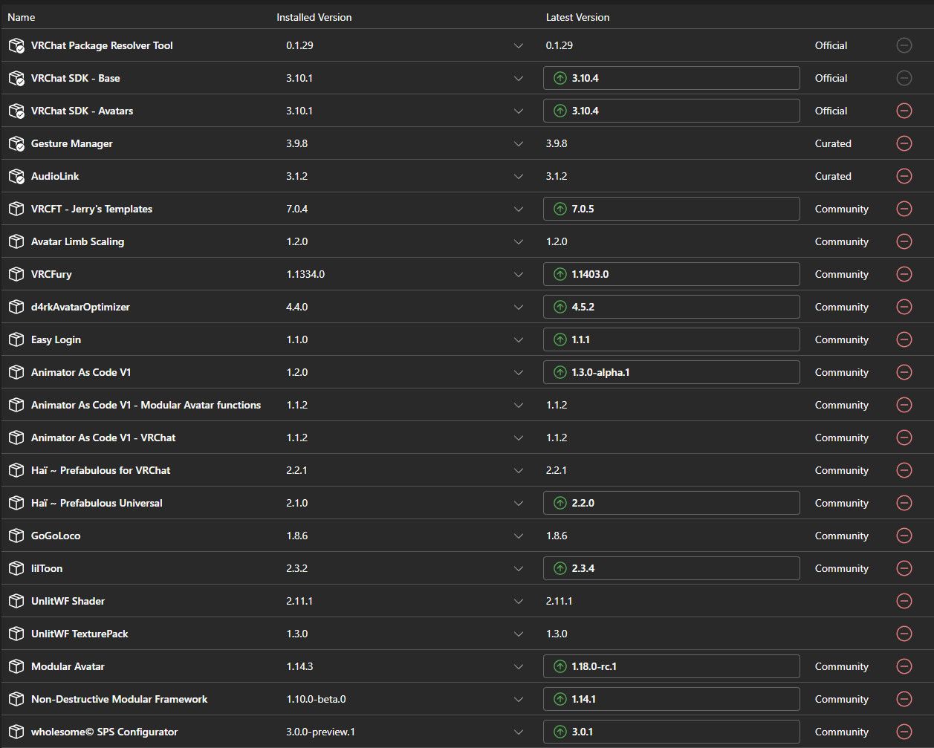Click the Latest Version column header
This screenshot has height=748, width=934.
pos(577,17)
